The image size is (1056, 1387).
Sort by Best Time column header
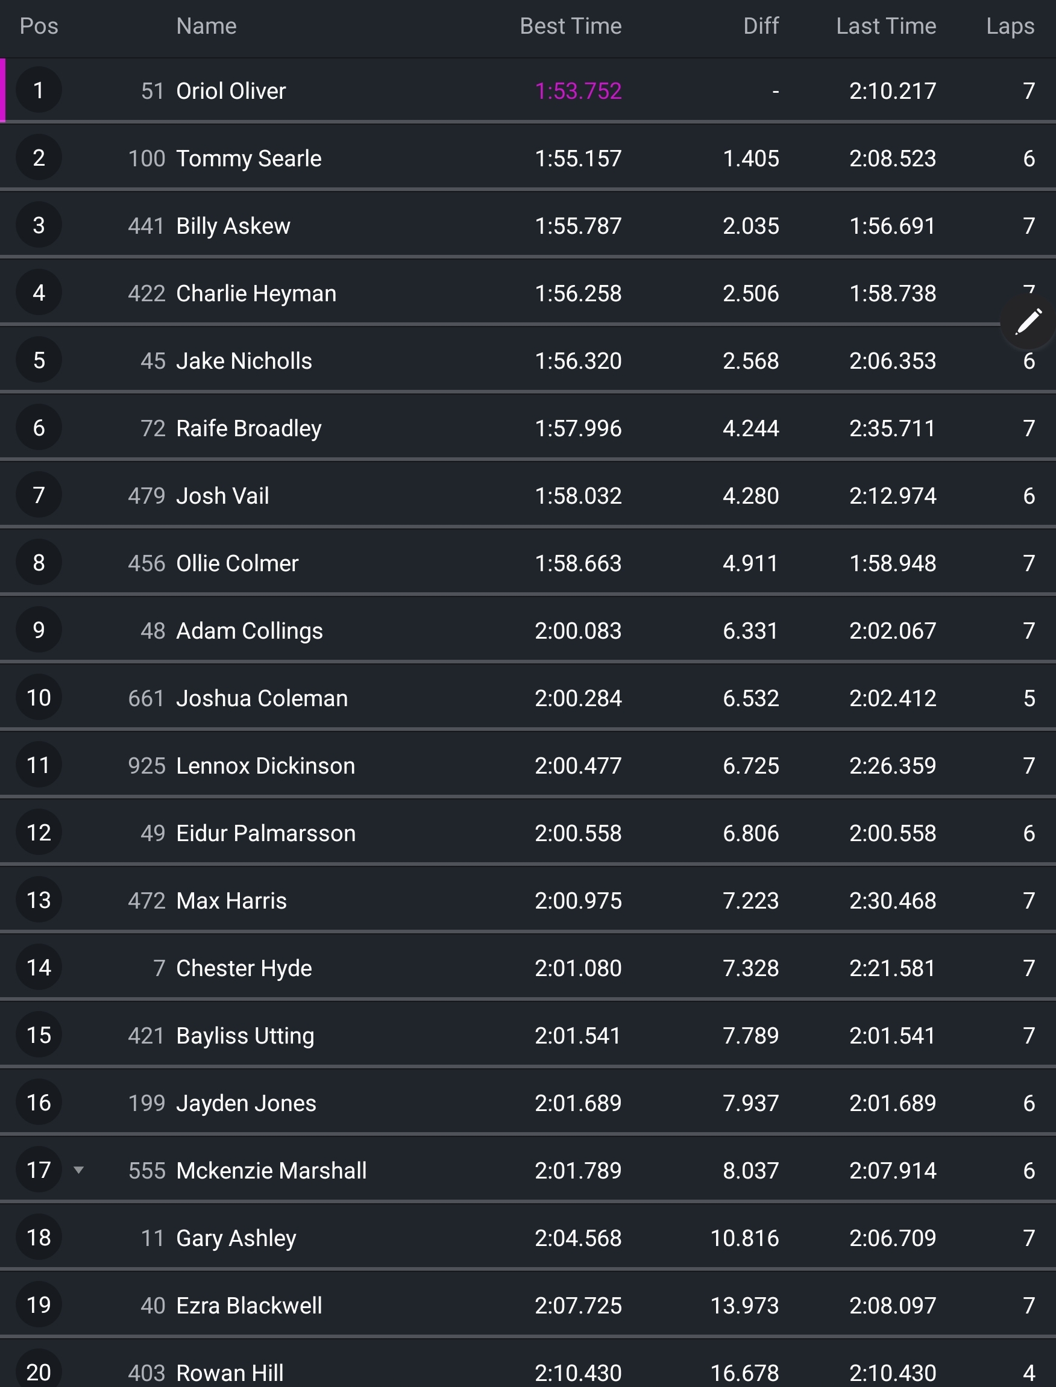click(570, 27)
